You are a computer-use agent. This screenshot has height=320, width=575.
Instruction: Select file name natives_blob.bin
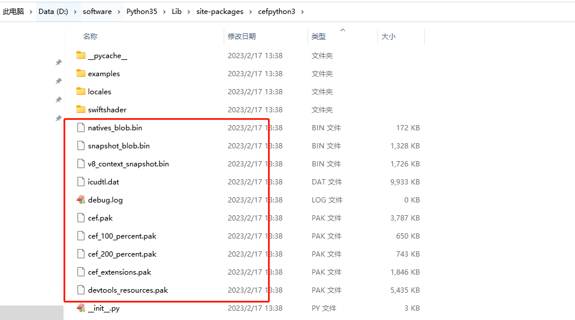tap(115, 127)
